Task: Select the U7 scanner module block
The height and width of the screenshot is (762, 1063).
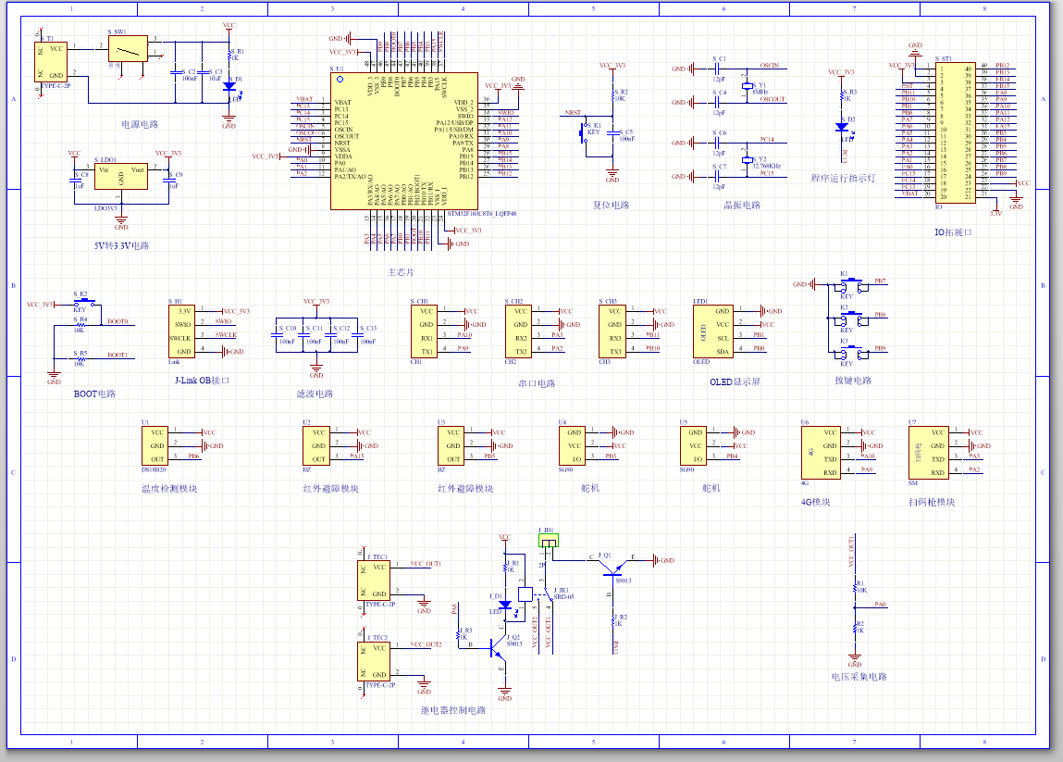Action: [929, 453]
